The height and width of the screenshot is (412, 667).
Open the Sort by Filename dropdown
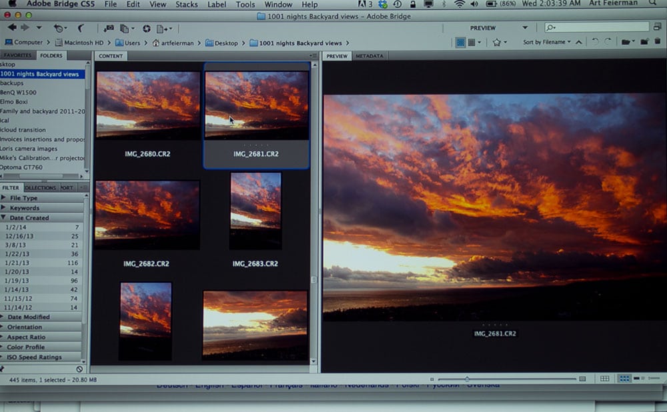click(x=547, y=42)
